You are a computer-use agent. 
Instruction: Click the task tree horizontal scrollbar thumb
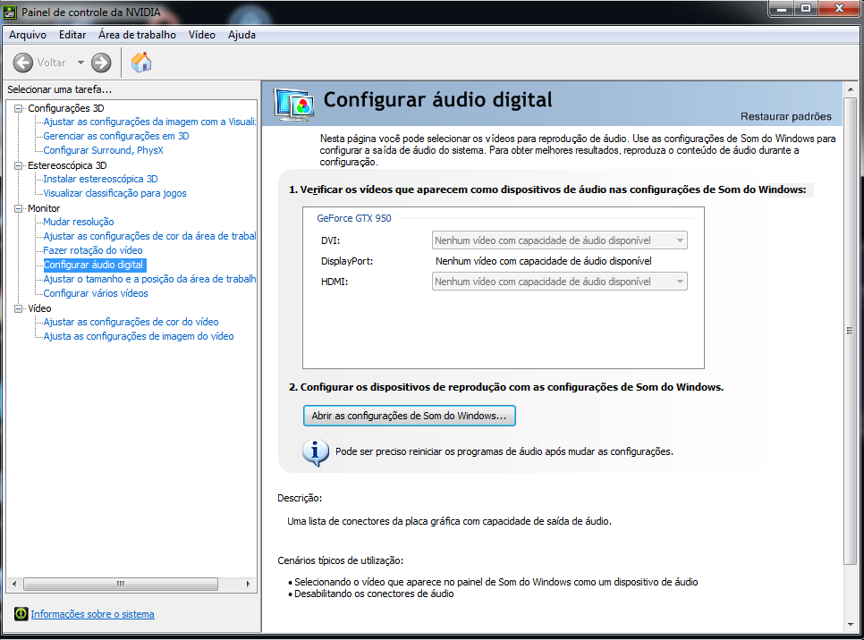(121, 584)
